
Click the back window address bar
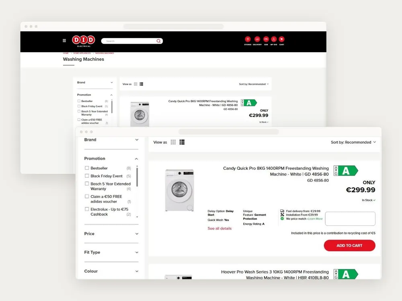[x=173, y=26]
